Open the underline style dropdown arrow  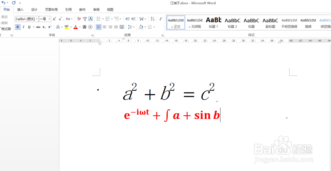click(33, 27)
